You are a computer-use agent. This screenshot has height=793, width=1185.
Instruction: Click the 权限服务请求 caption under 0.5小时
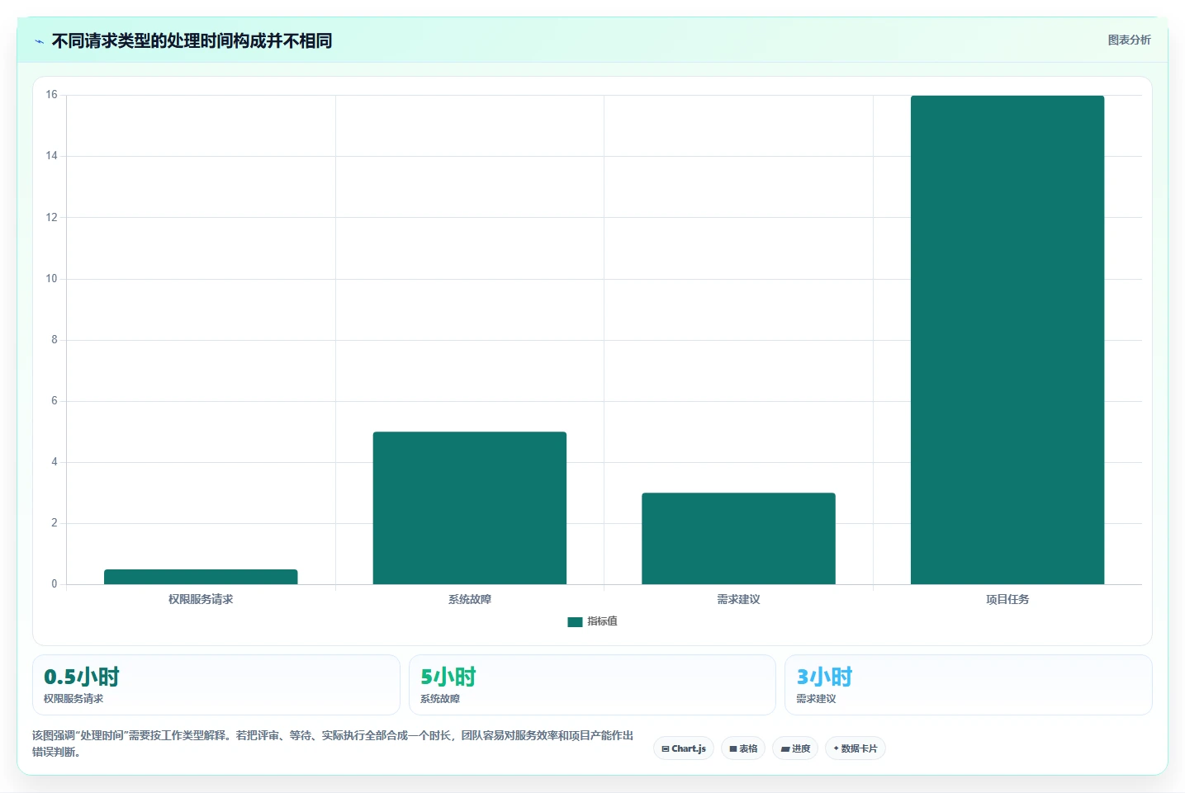[x=73, y=699]
